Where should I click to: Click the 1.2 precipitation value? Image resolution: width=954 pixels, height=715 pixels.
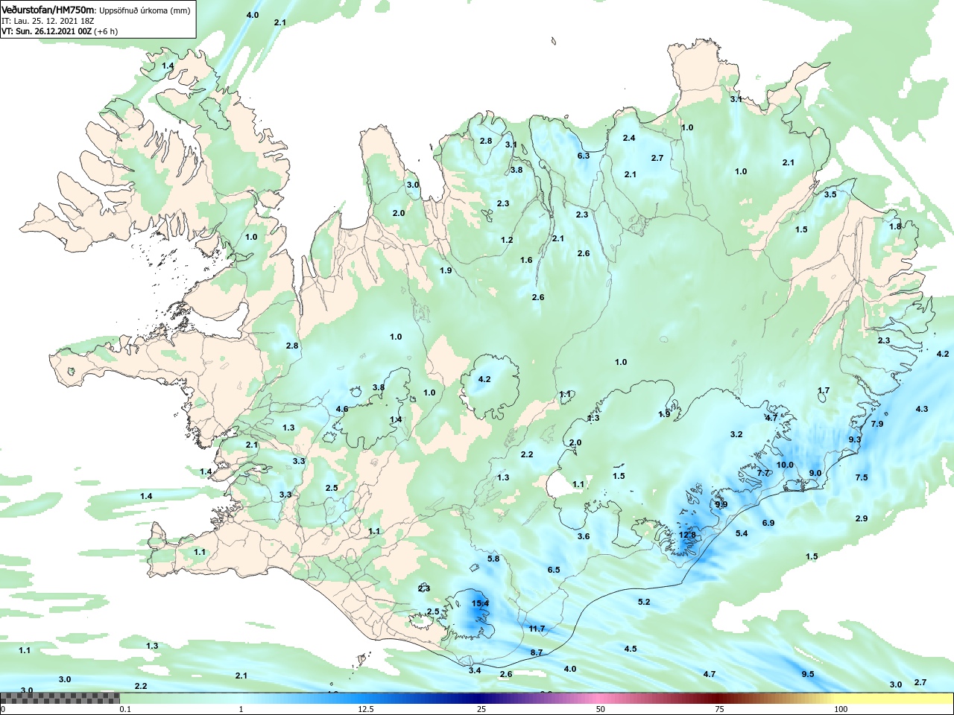point(507,240)
